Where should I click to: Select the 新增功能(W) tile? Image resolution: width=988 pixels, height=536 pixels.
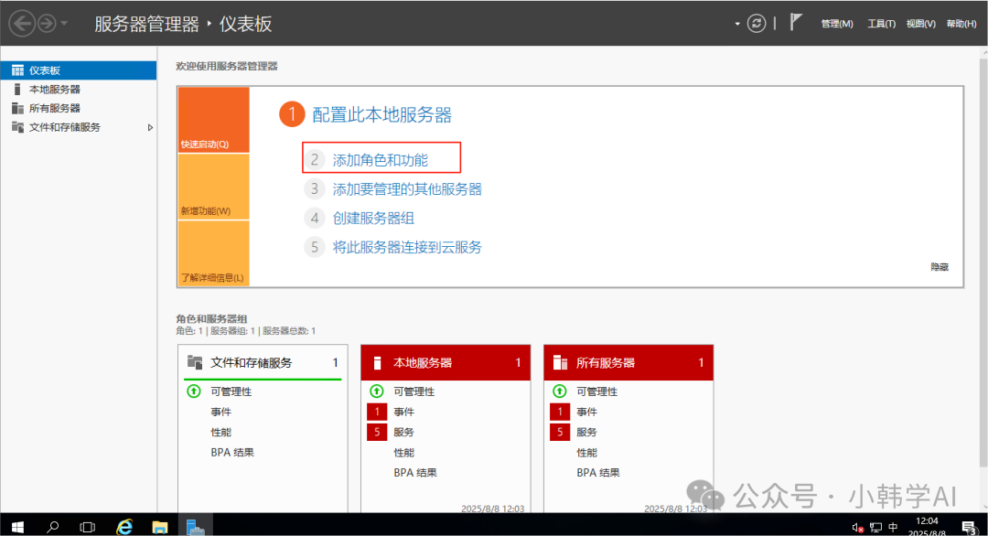pos(213,188)
